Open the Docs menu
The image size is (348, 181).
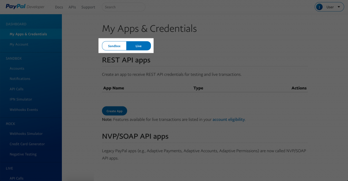[x=59, y=7]
